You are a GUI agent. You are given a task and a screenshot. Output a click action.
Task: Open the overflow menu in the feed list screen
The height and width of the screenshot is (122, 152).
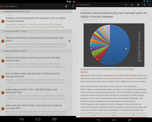pyautogui.click(x=73, y=6)
